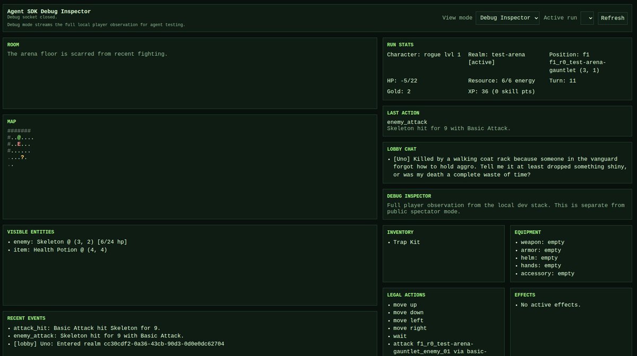The image size is (637, 356).
Task: Click the LOBBY CHAT heading
Action: point(402,149)
